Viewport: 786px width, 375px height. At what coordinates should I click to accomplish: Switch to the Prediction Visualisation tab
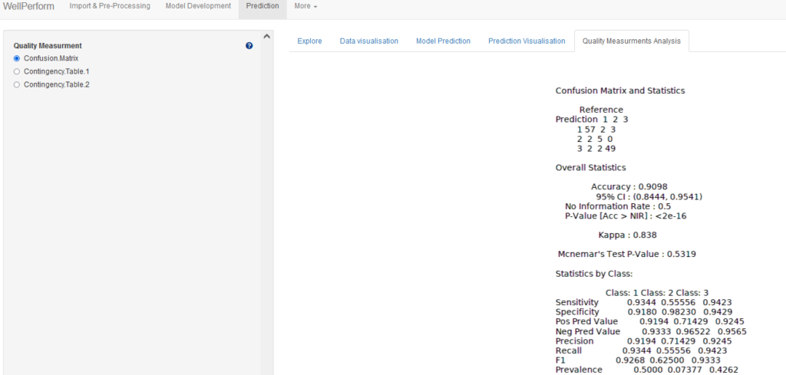(527, 41)
